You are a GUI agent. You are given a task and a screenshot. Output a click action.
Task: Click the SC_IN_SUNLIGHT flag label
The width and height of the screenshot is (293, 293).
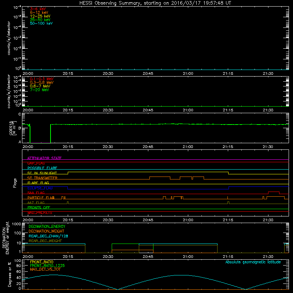coord(42,173)
